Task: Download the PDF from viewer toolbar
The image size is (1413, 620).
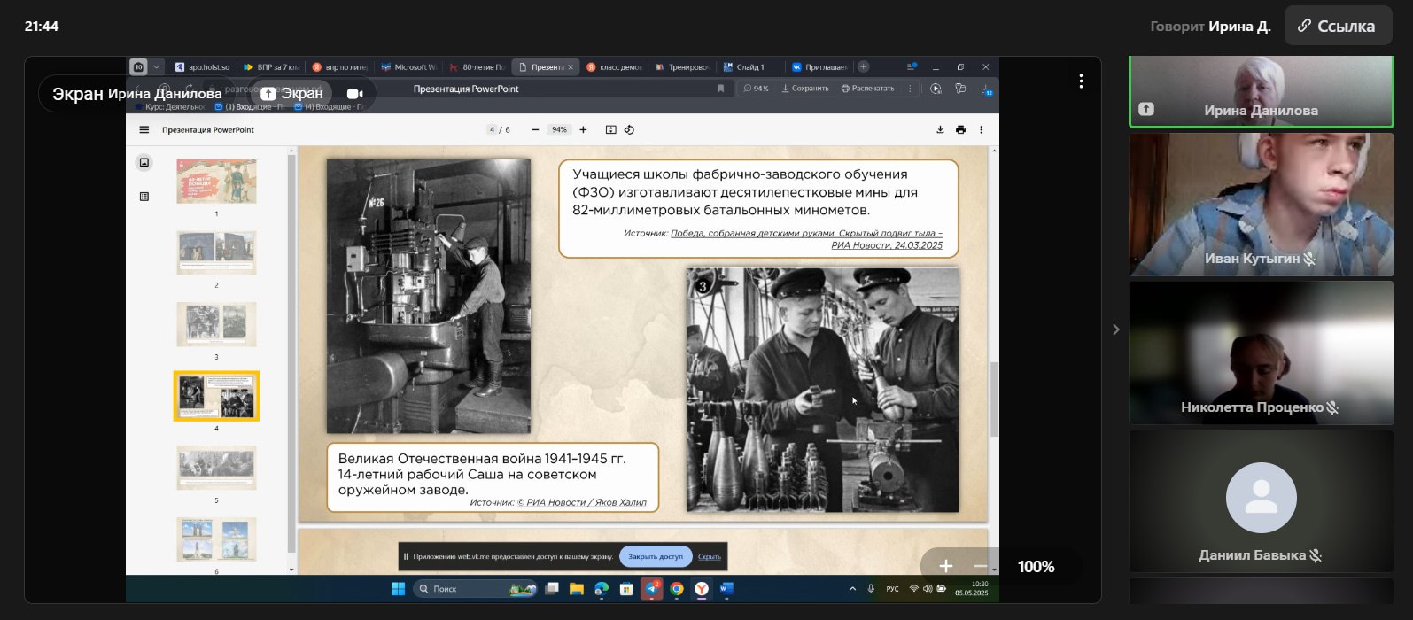Action: click(x=940, y=129)
